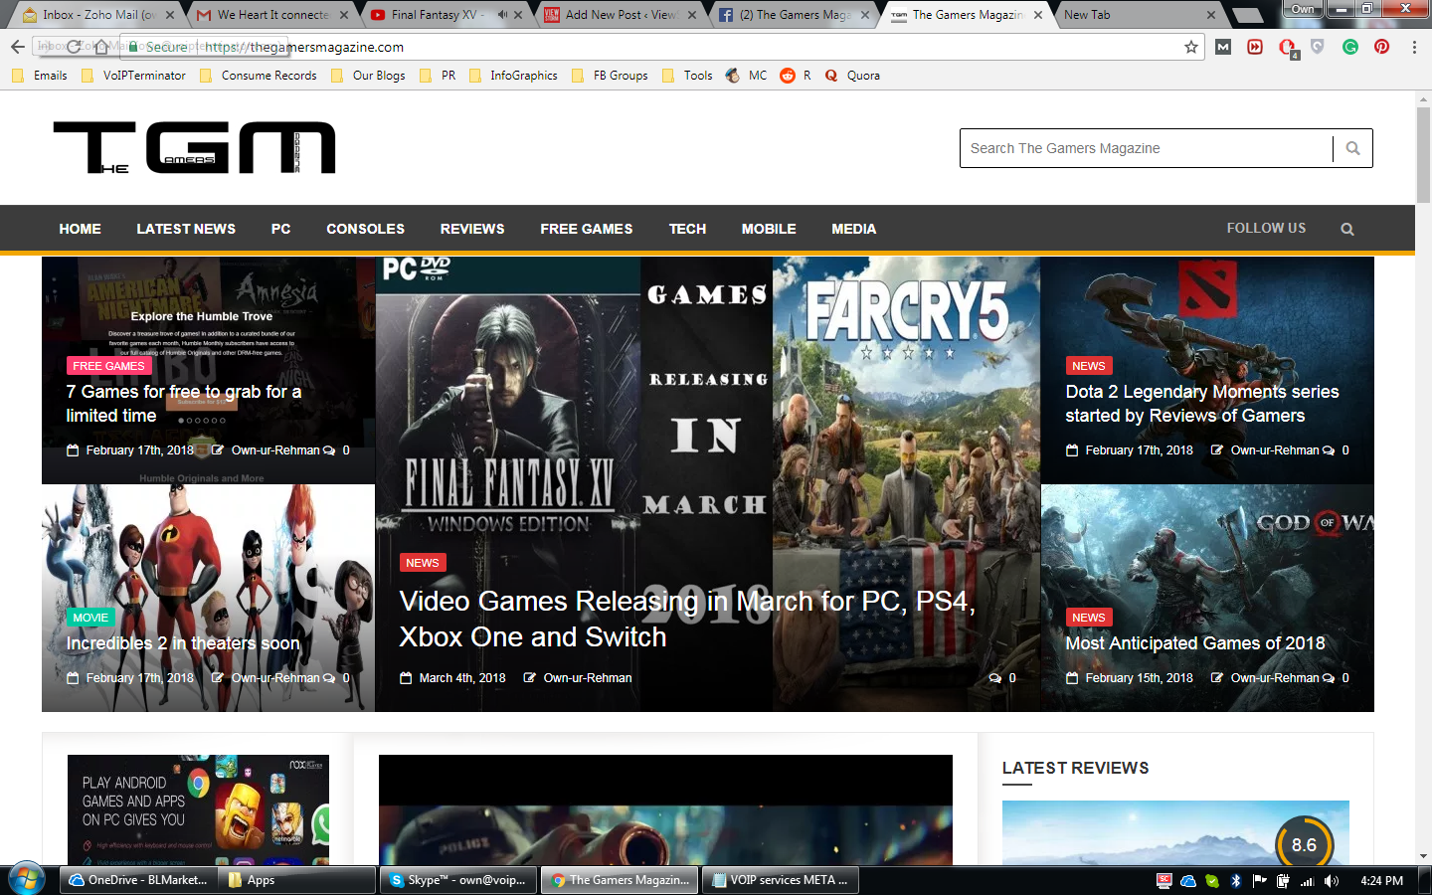Open the MOBILE menu item
Screen dimensions: 1432x895
pos(769,229)
